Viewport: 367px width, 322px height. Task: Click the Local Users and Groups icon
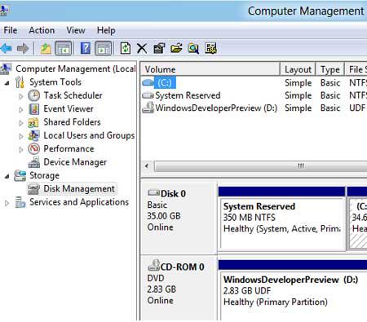[x=33, y=135]
